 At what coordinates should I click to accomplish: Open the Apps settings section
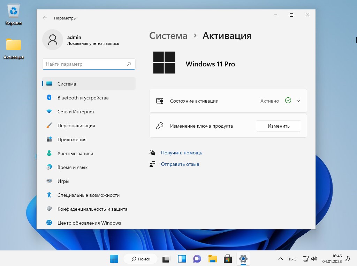71,139
